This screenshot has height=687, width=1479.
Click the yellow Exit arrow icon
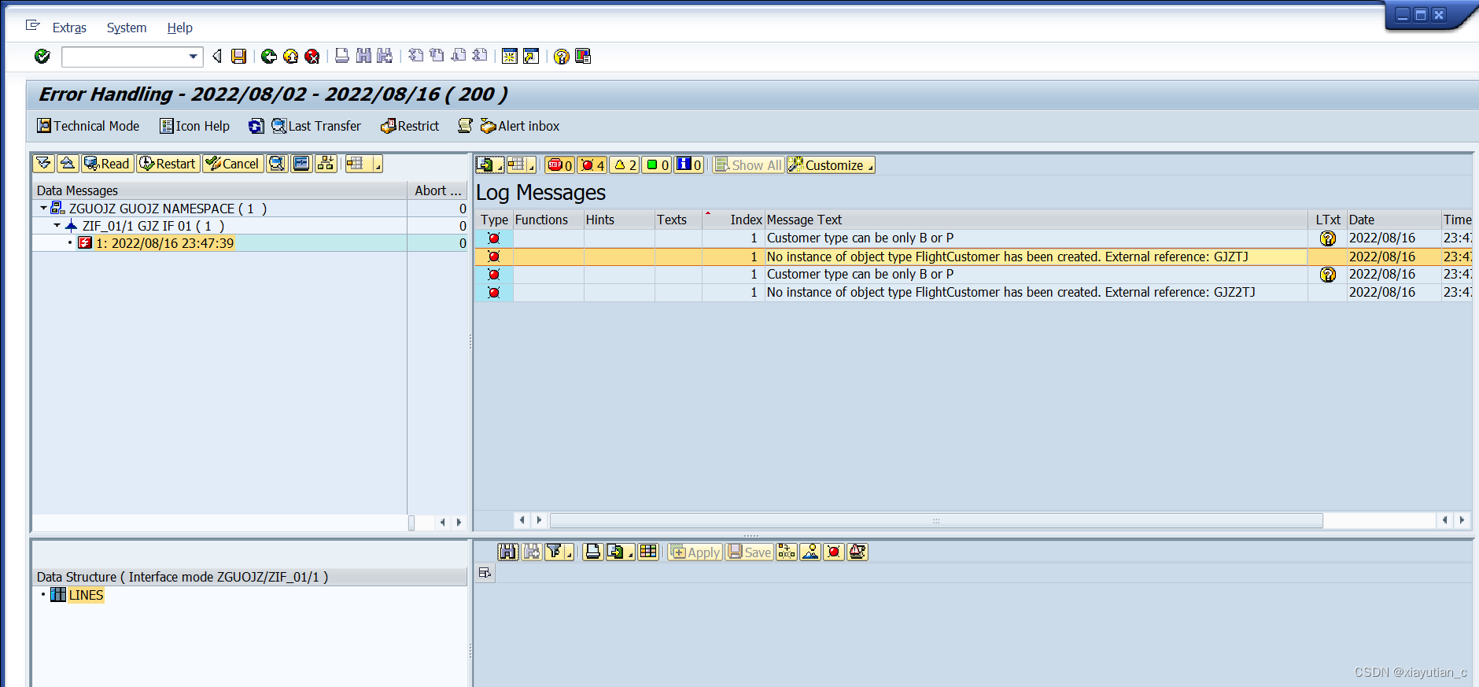point(290,56)
